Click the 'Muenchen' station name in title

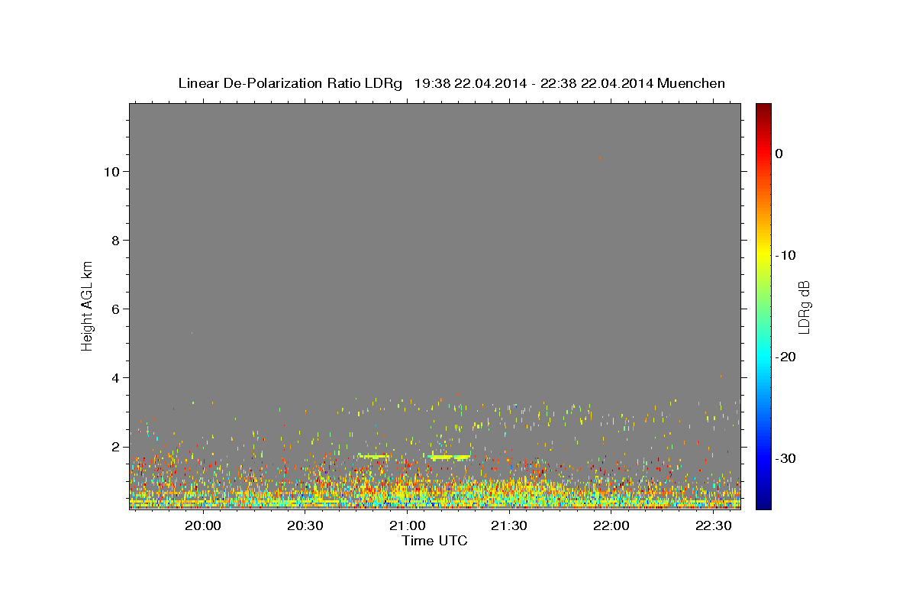pos(690,83)
